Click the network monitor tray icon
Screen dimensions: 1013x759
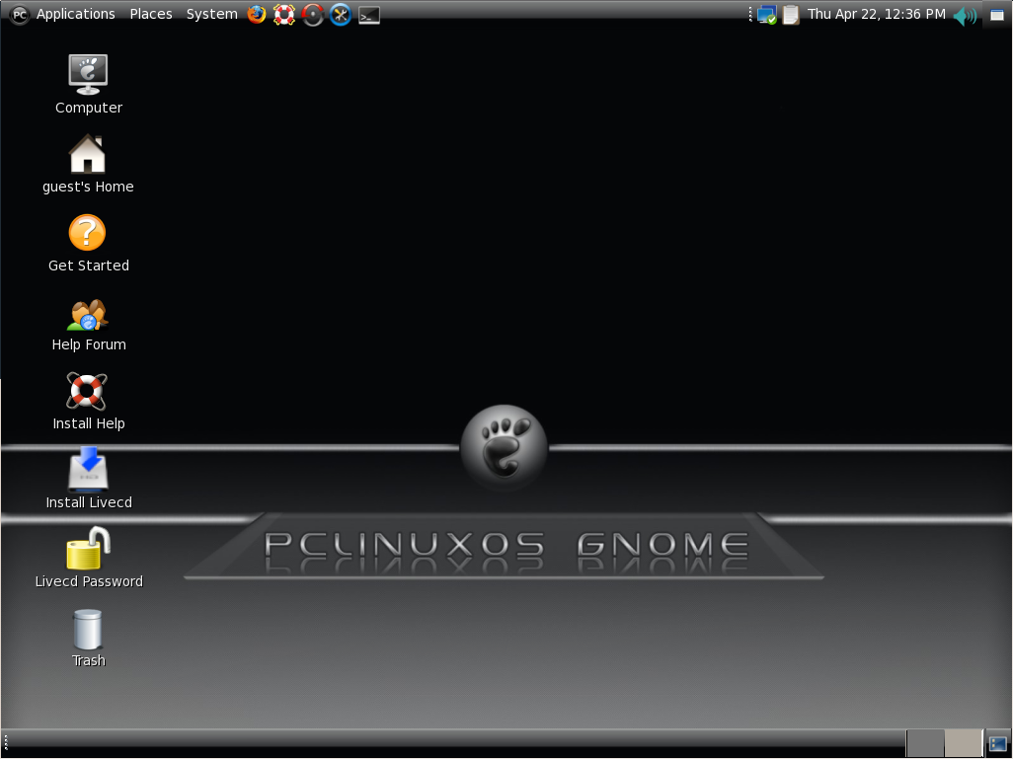767,15
